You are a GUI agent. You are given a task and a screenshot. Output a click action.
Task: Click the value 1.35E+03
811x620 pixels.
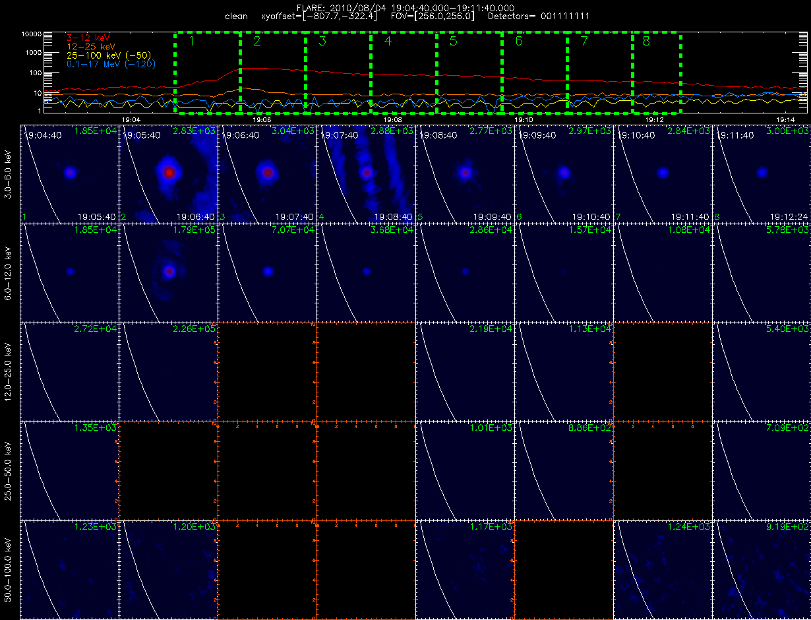pyautogui.click(x=95, y=427)
